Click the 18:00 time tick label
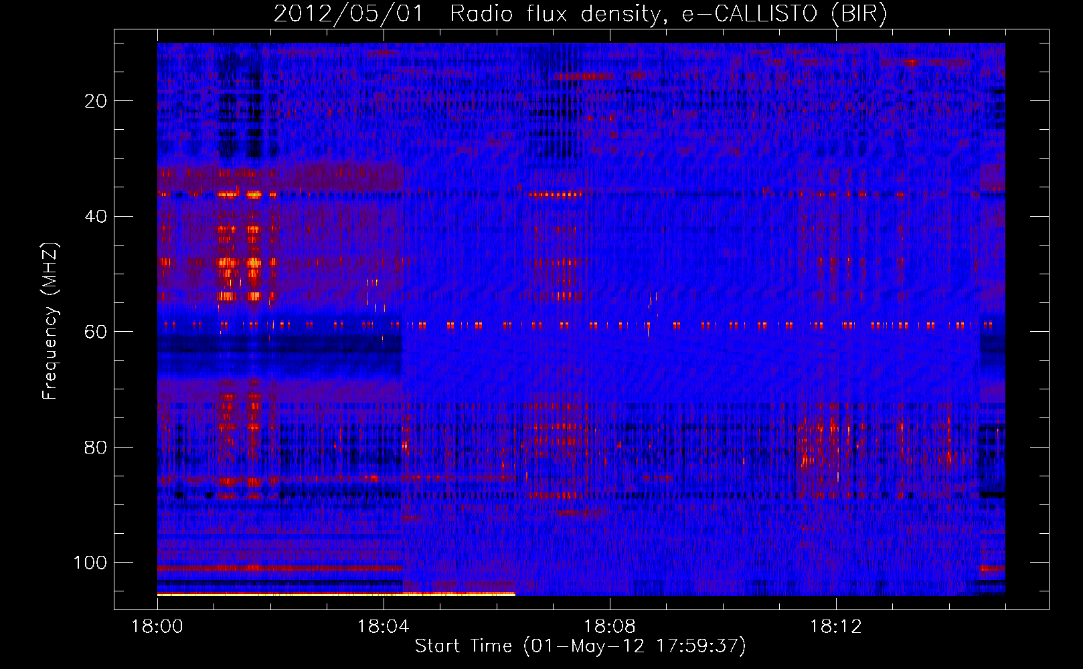The width and height of the screenshot is (1083, 669). pos(157,627)
